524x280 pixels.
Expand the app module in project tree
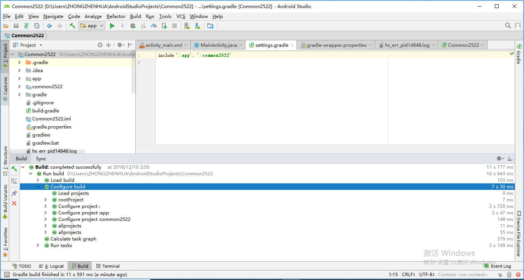[x=20, y=79]
